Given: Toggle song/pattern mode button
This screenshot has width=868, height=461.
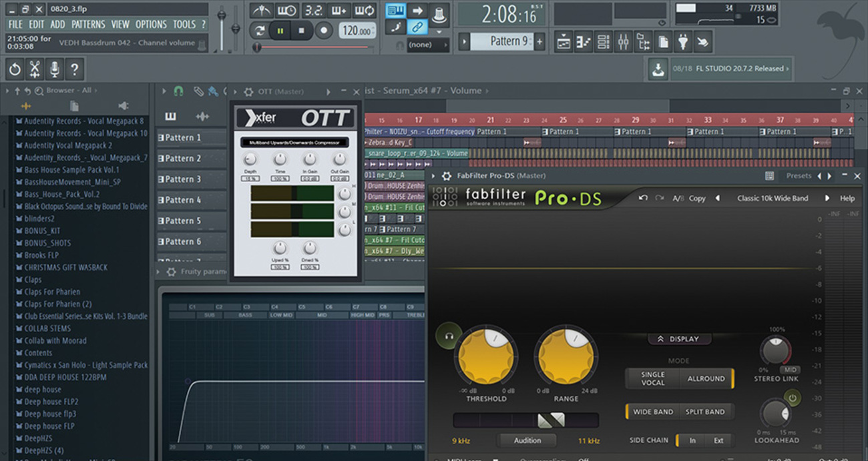Looking at the screenshot, I should [258, 30].
